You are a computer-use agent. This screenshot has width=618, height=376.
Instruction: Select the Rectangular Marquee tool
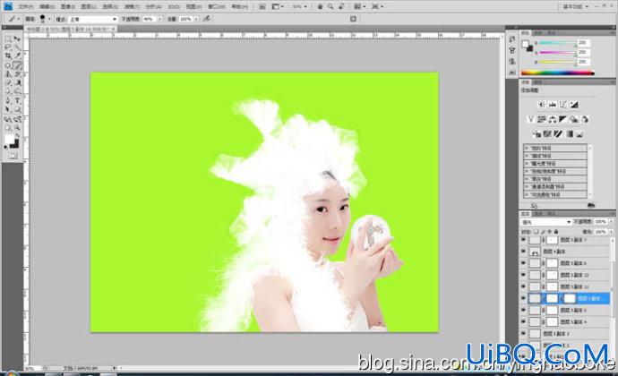[7, 38]
